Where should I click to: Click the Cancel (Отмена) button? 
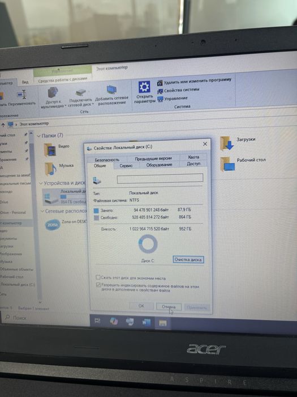169,307
